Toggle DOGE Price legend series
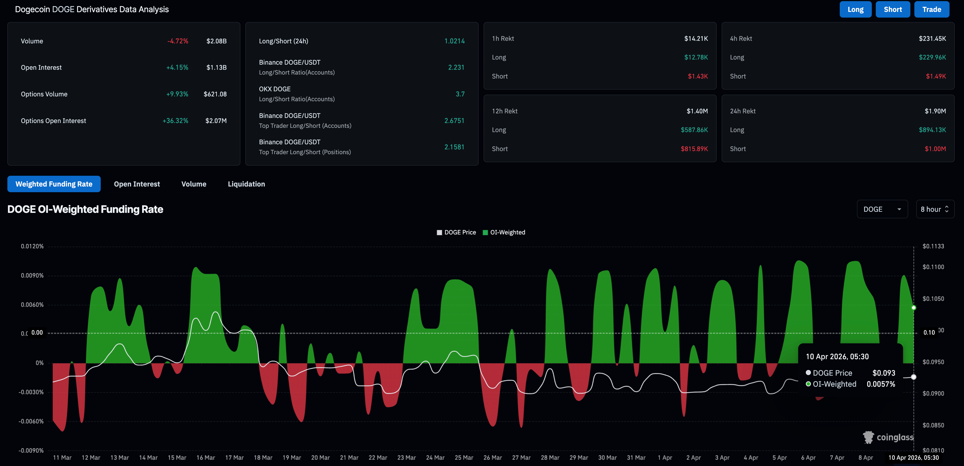 point(460,232)
